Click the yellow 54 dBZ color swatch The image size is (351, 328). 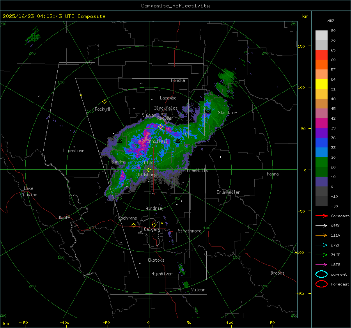point(321,84)
